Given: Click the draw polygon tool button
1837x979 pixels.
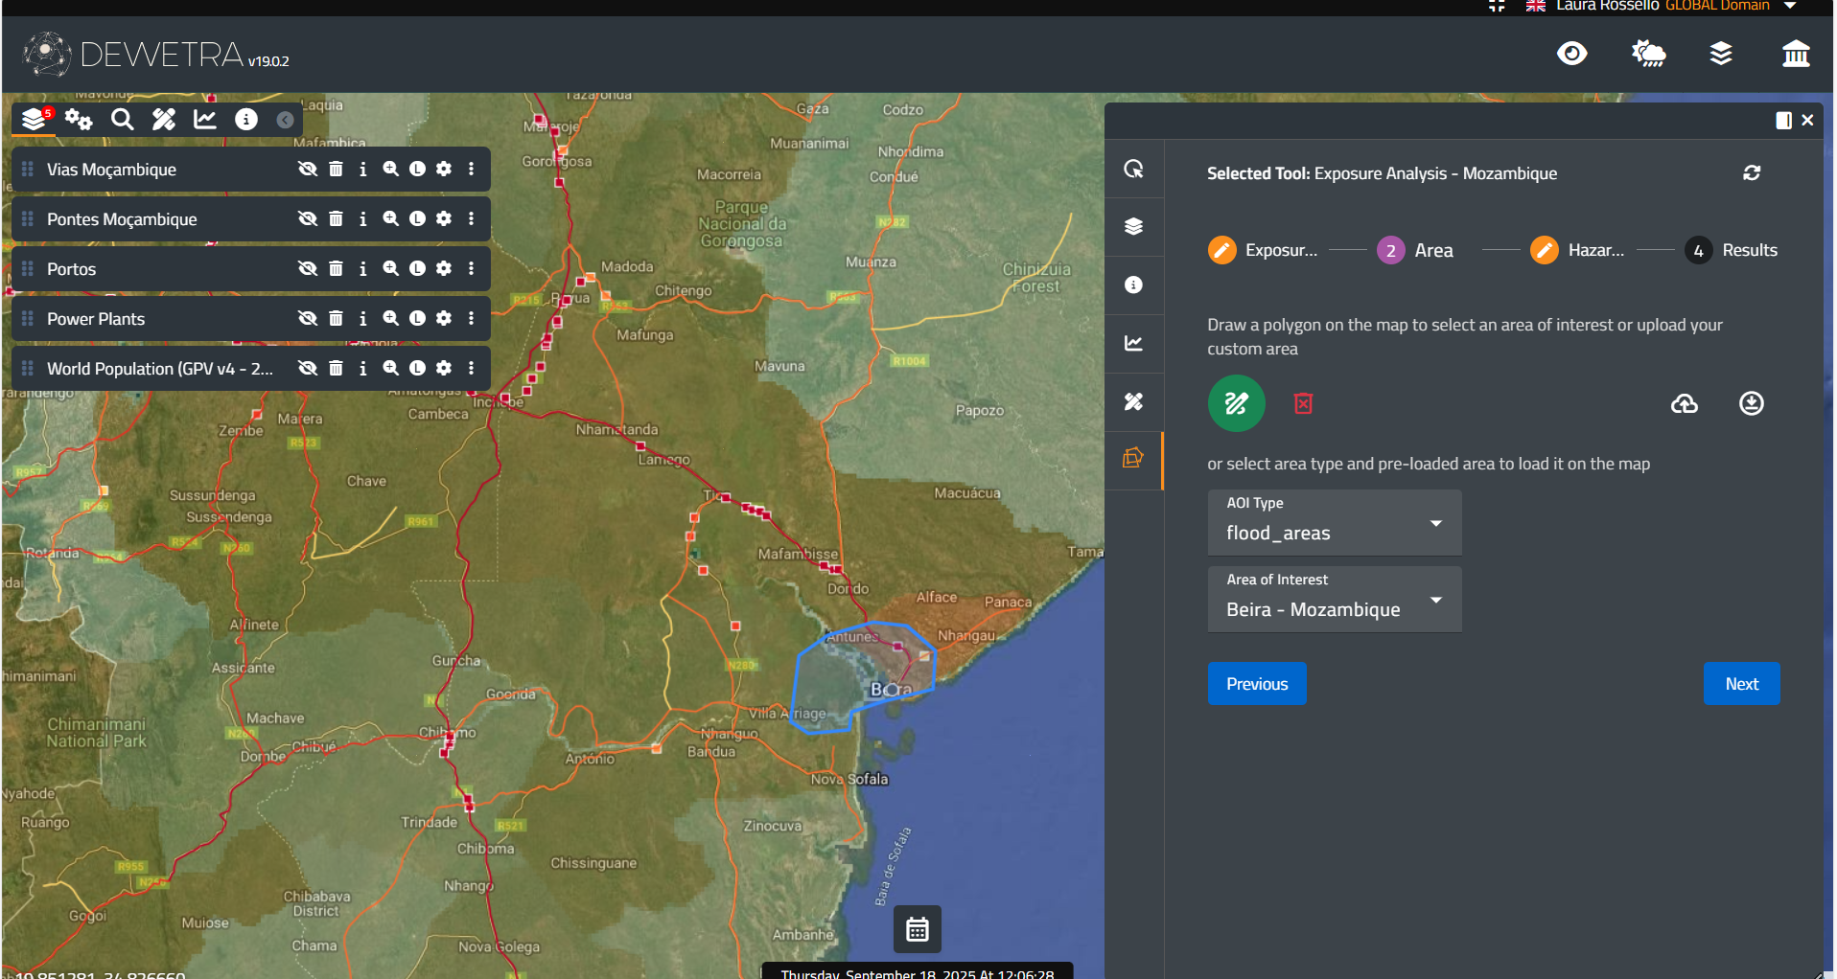Looking at the screenshot, I should (x=1236, y=403).
